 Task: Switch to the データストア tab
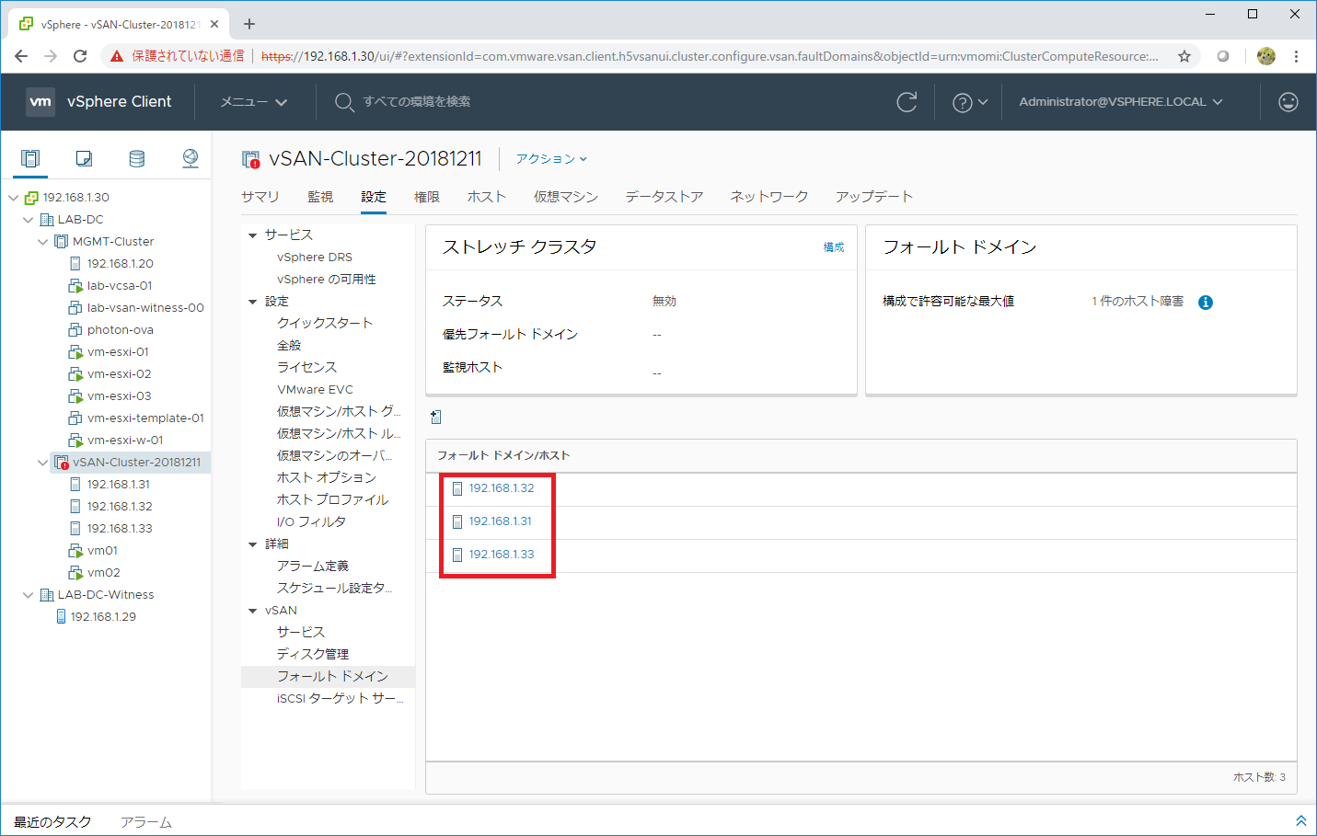(x=664, y=197)
